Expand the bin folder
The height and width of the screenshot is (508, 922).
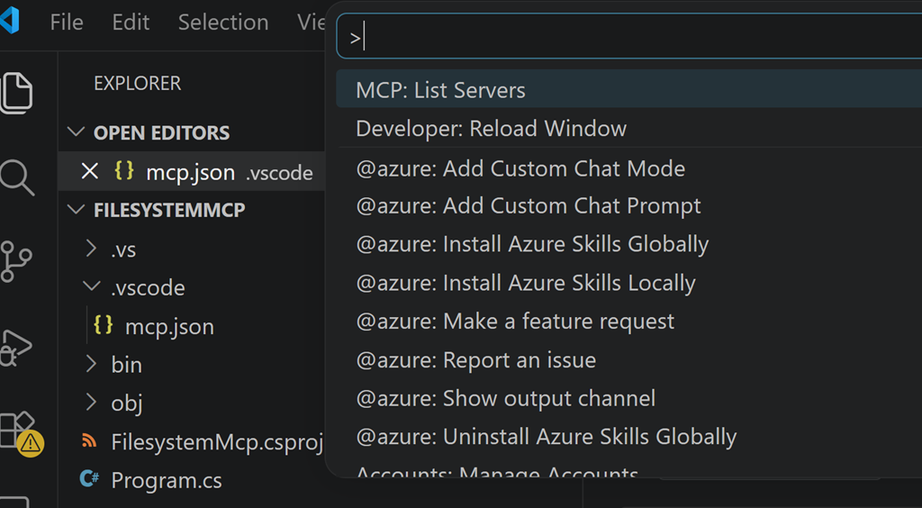pos(91,364)
